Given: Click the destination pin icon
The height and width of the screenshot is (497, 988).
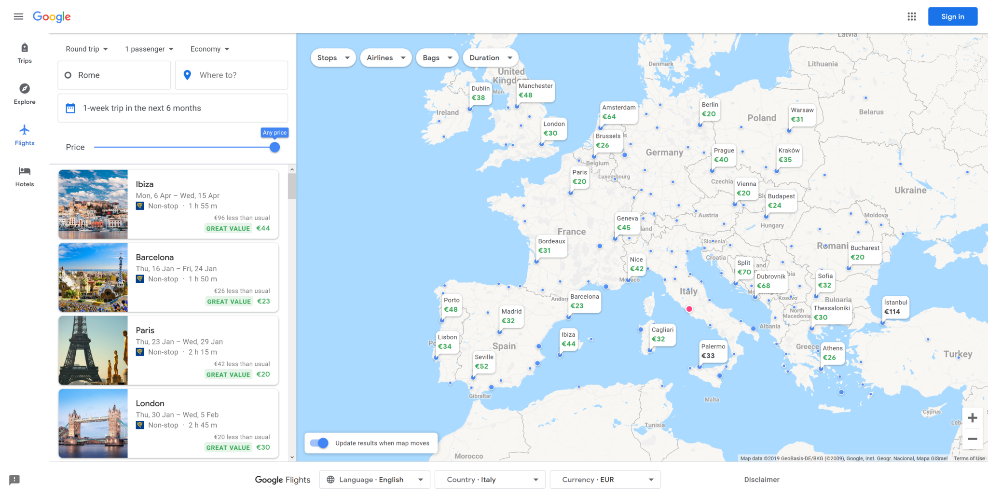Looking at the screenshot, I should coord(188,75).
